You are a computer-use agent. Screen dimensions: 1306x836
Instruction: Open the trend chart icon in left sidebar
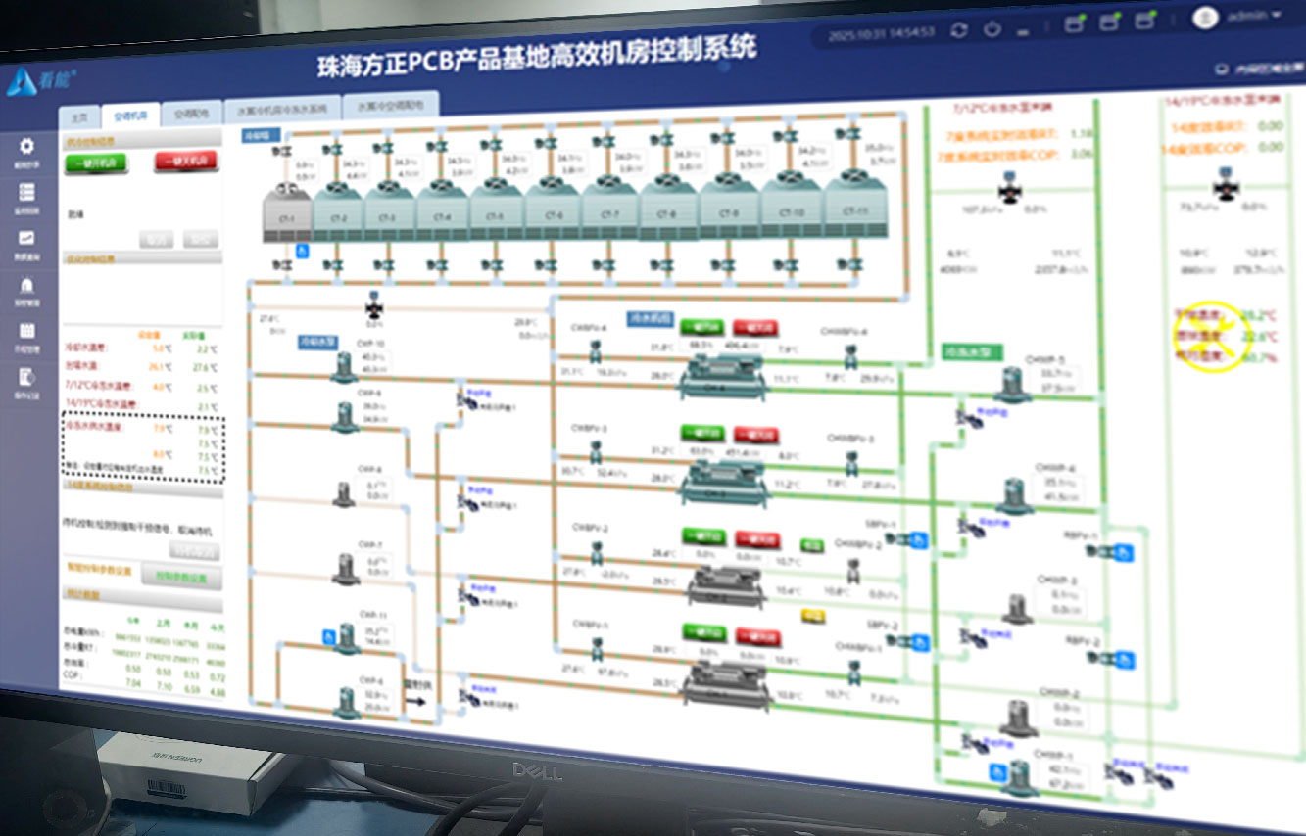point(26,239)
